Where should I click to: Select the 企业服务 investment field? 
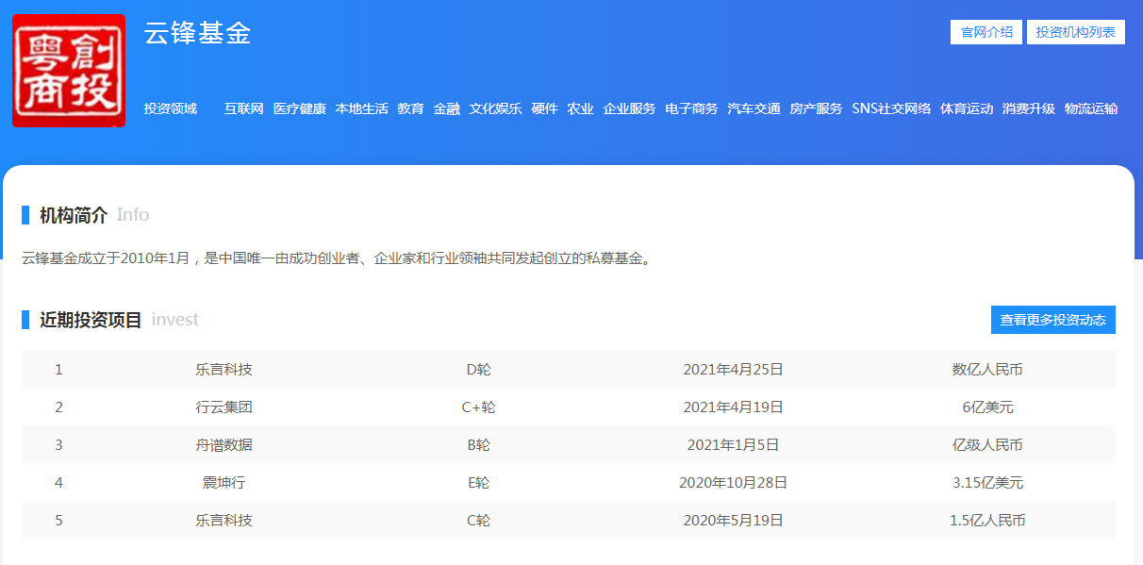click(x=630, y=108)
